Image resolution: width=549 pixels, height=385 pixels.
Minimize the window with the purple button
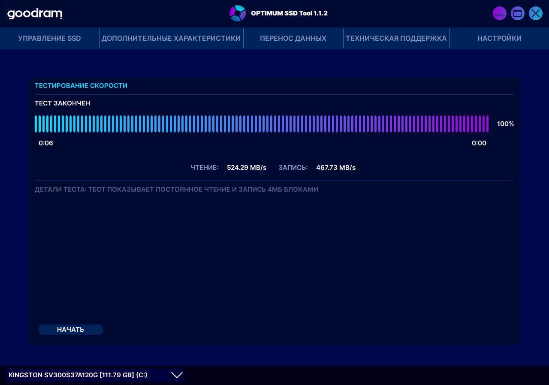tap(500, 13)
